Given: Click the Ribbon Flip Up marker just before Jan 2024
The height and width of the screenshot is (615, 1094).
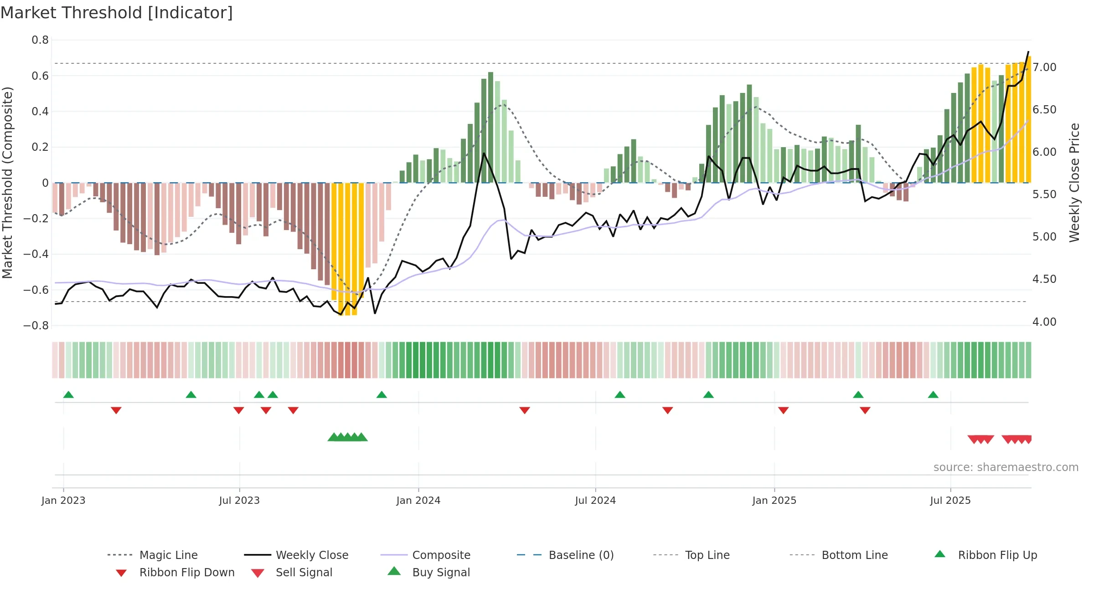Looking at the screenshot, I should 382,395.
